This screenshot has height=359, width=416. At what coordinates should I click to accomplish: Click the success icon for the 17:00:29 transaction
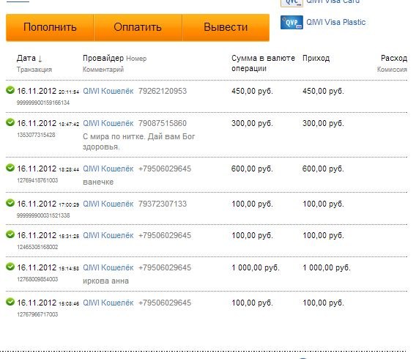tap(10, 203)
